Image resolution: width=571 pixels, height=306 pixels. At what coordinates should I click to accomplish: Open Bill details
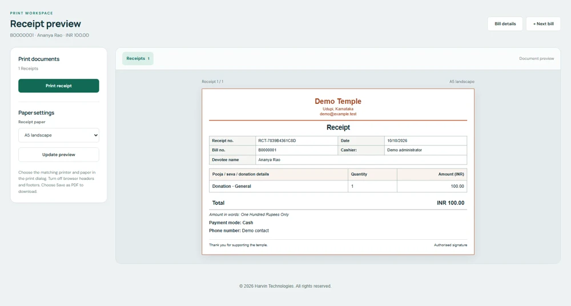[x=505, y=23]
